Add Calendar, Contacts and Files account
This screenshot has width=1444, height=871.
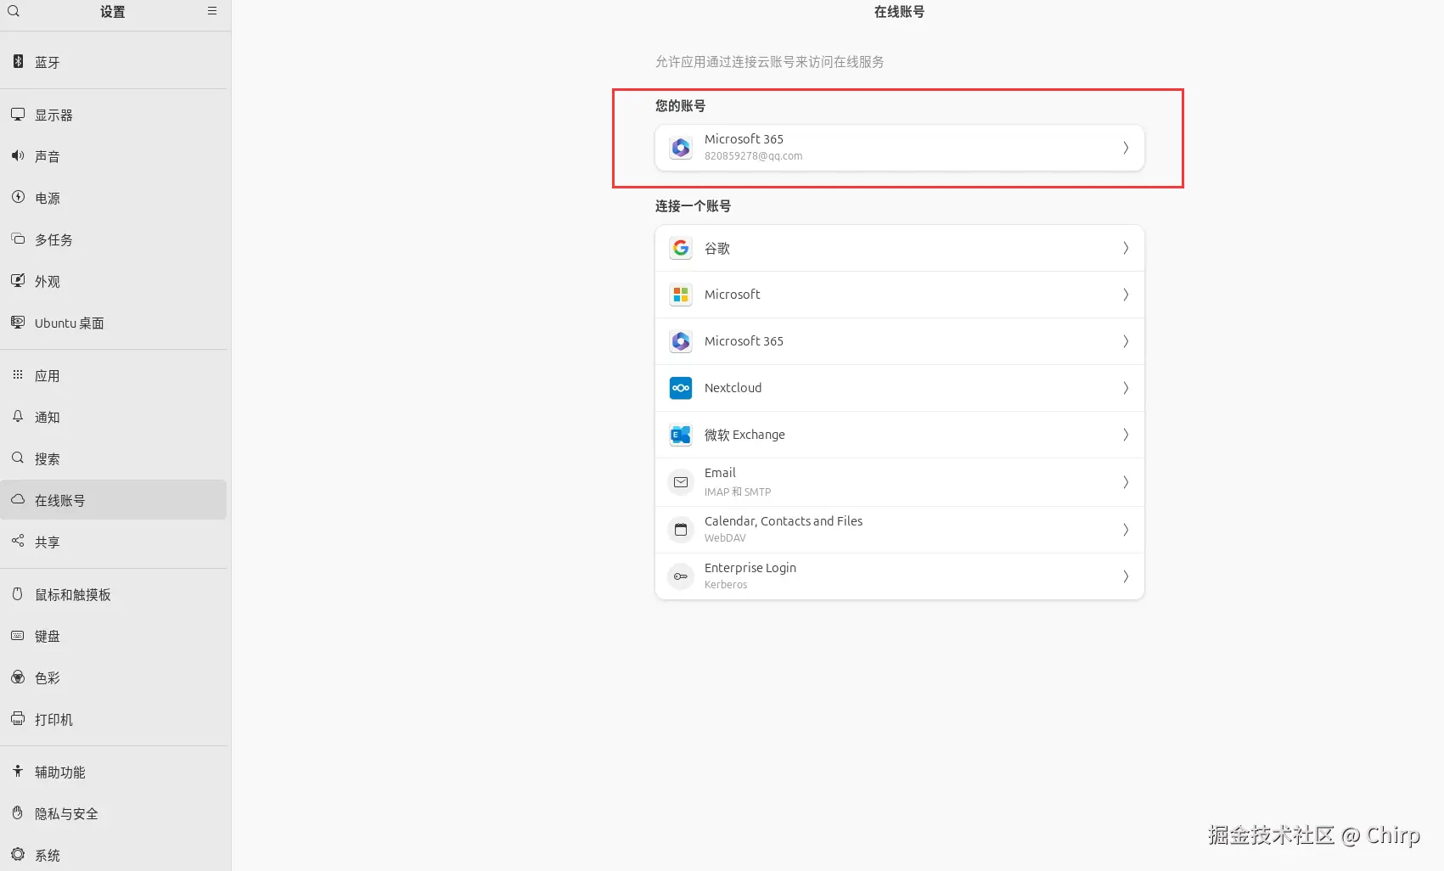[x=900, y=530]
